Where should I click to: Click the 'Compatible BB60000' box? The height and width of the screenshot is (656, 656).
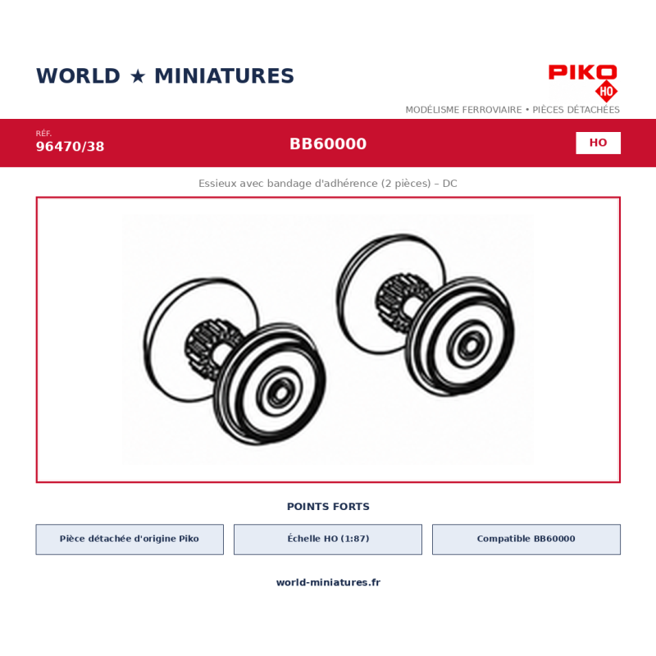(526, 540)
